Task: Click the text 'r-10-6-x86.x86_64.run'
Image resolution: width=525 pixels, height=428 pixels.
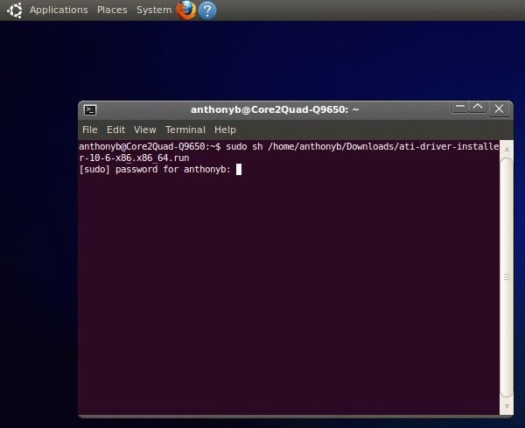Action: coord(134,158)
